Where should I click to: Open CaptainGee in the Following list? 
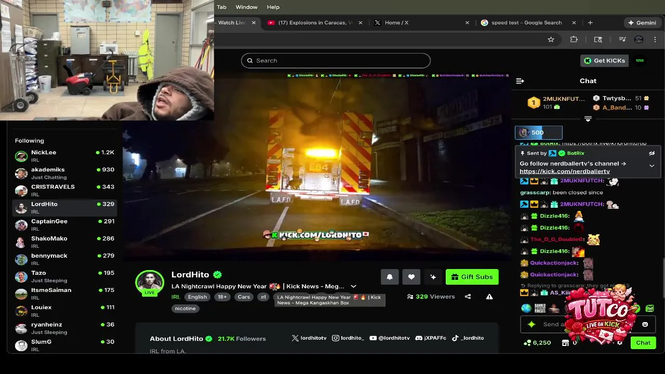coord(64,224)
